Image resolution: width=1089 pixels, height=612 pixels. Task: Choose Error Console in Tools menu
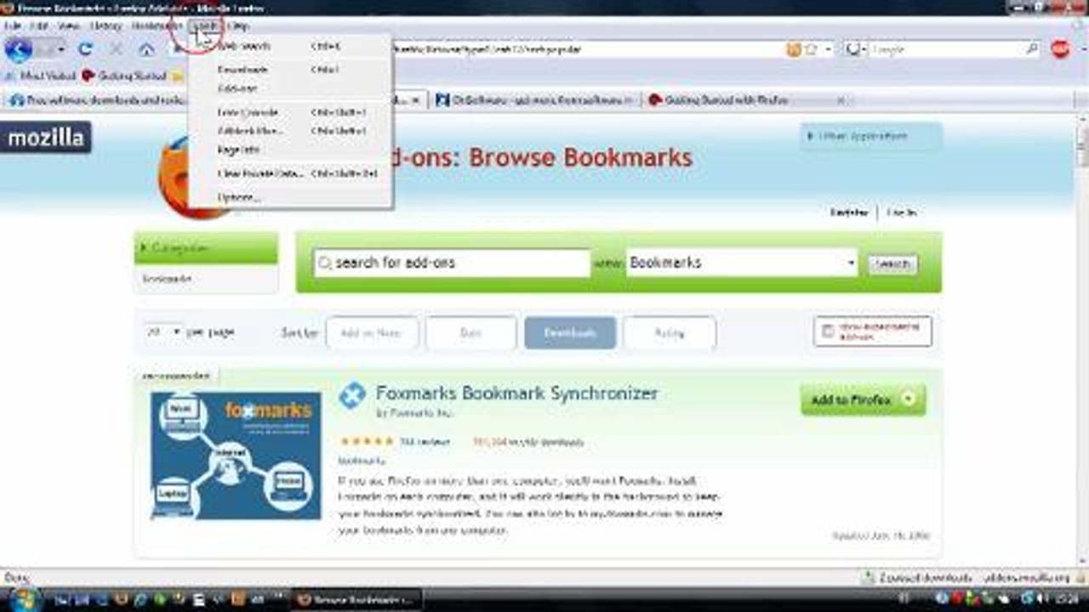point(290,112)
